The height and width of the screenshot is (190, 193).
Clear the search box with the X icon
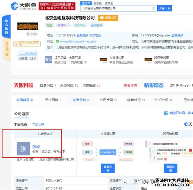(x=154, y=8)
